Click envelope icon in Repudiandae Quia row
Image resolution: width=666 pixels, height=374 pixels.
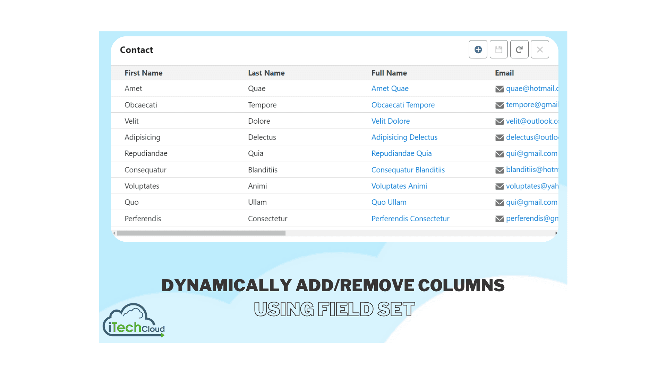pos(499,154)
